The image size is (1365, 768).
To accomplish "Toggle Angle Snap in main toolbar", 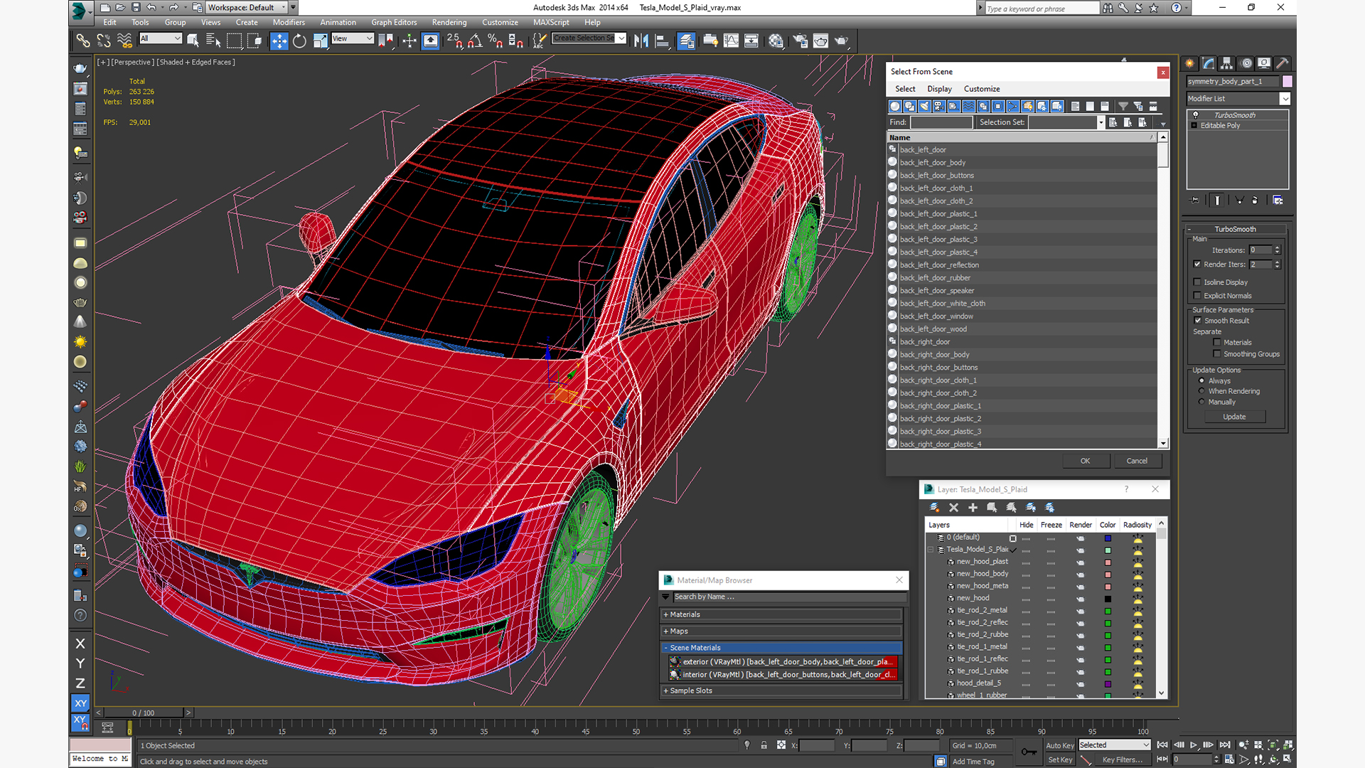I will coord(475,41).
